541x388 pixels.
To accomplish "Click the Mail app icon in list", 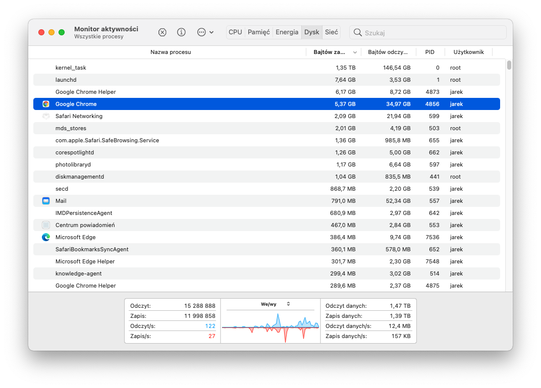I will (x=46, y=201).
